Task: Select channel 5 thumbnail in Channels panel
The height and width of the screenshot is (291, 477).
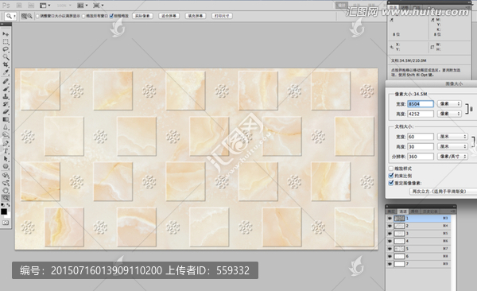Action: tap(399, 249)
